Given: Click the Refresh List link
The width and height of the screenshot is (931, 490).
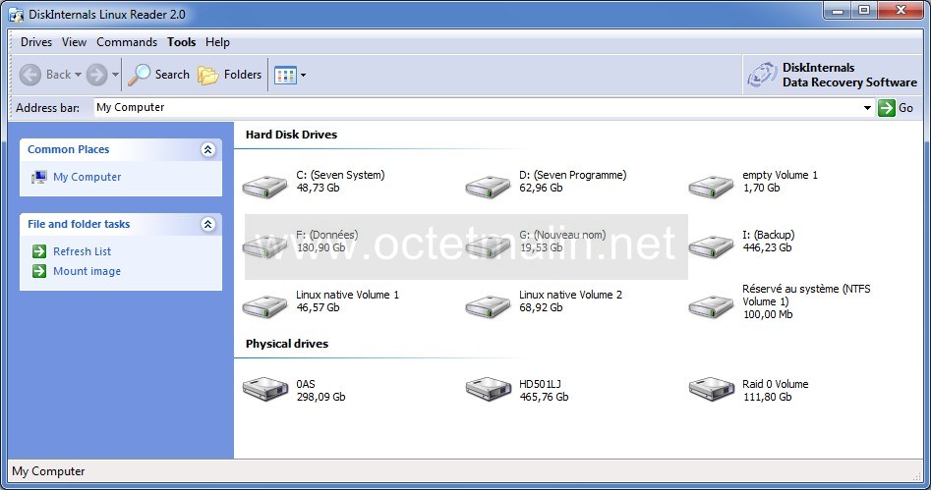Looking at the screenshot, I should coord(82,251).
